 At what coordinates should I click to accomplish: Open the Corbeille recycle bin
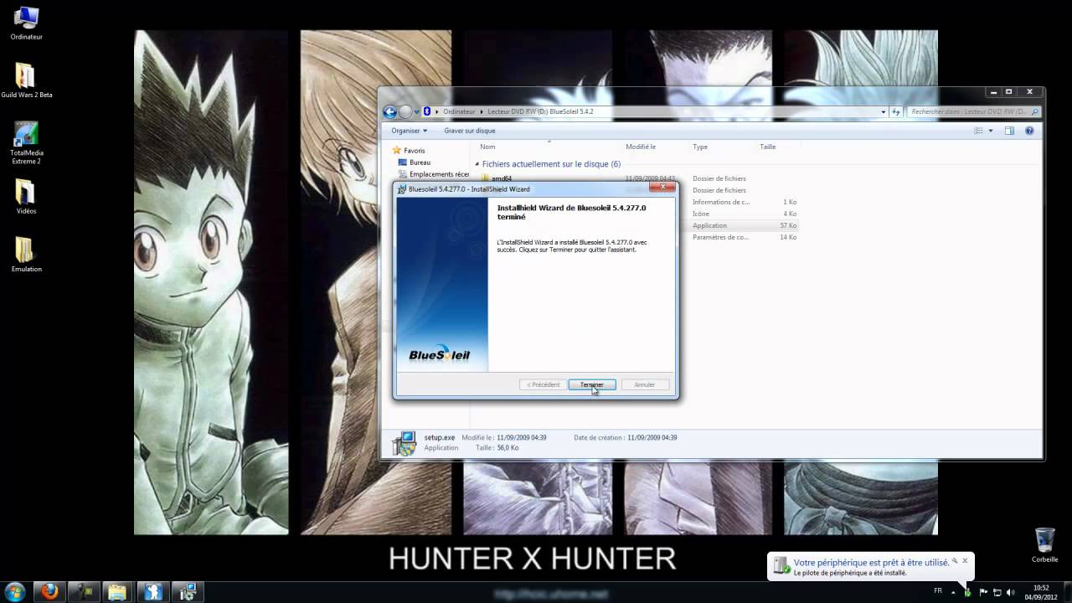click(1044, 545)
